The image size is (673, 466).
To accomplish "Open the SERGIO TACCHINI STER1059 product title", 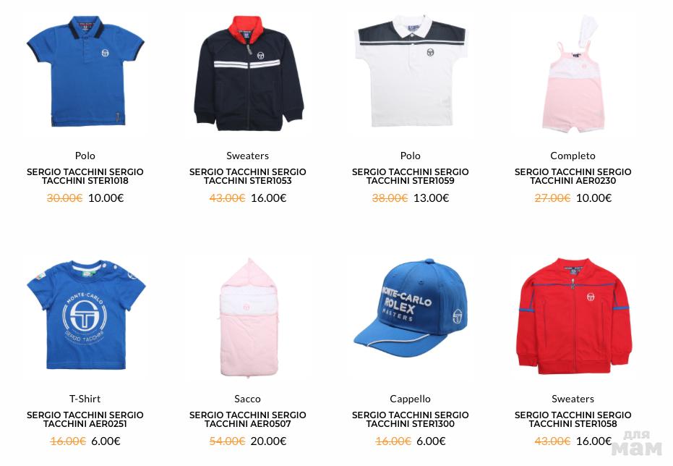I will pyautogui.click(x=411, y=176).
